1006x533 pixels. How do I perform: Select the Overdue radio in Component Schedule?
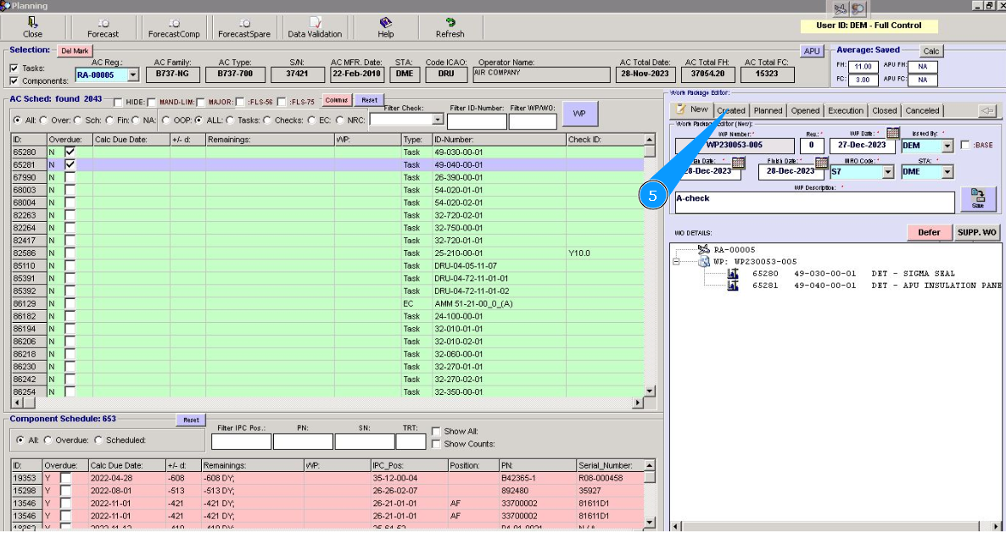(x=48, y=441)
